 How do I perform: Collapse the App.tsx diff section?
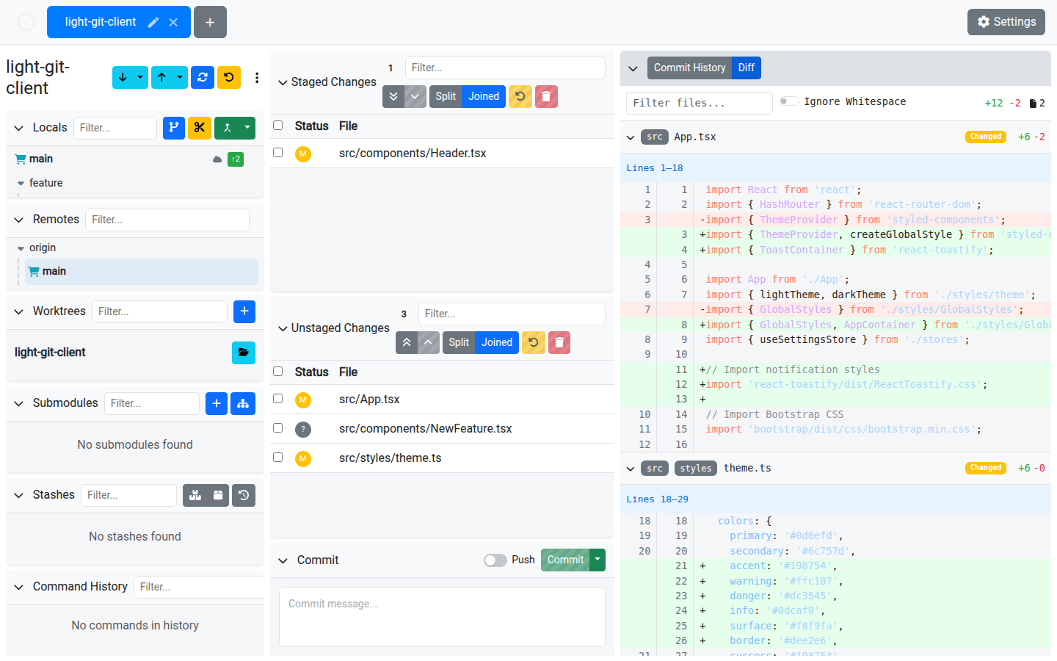631,137
